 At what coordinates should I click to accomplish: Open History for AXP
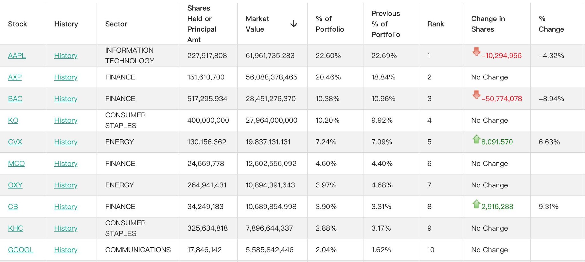point(66,77)
